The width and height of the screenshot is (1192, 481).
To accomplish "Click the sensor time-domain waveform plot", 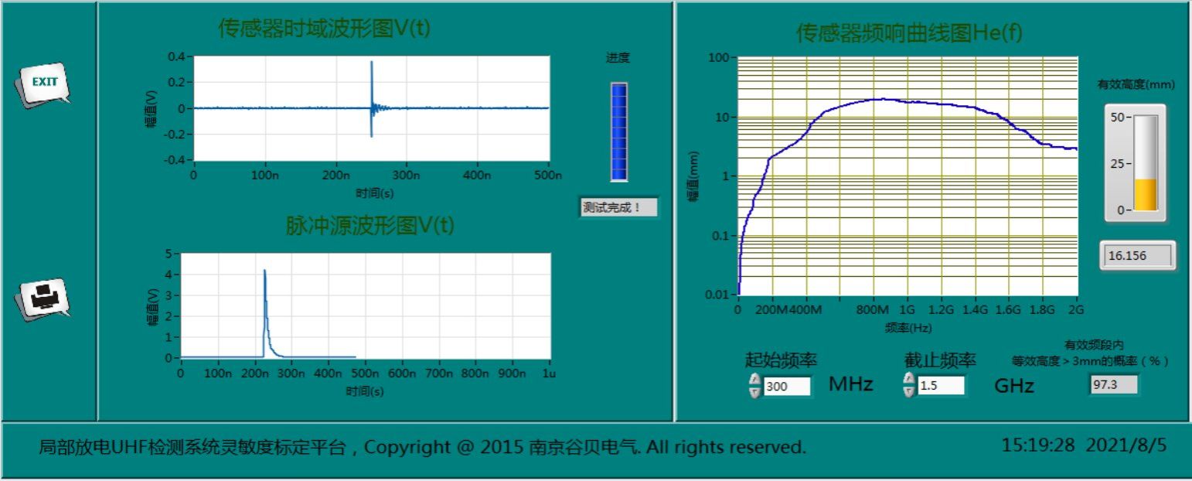I will click(371, 108).
